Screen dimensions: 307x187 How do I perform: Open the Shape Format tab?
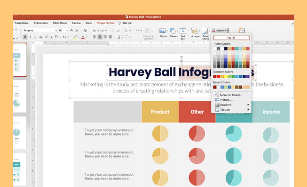tap(105, 23)
